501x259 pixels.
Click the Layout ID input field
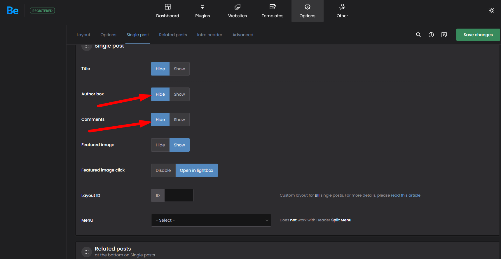point(179,195)
